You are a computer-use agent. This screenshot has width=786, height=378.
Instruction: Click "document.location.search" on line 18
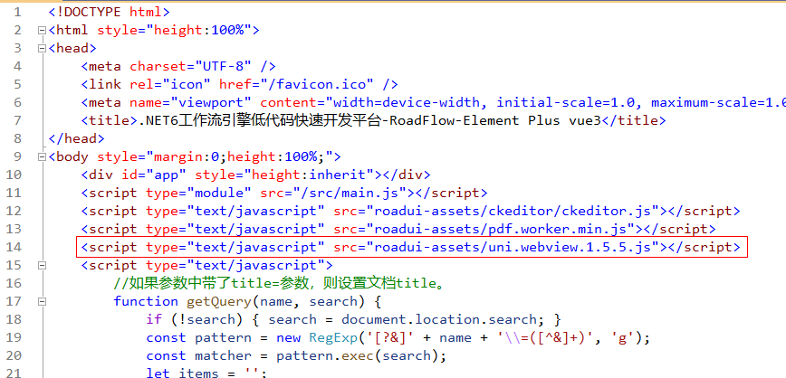[438, 319]
